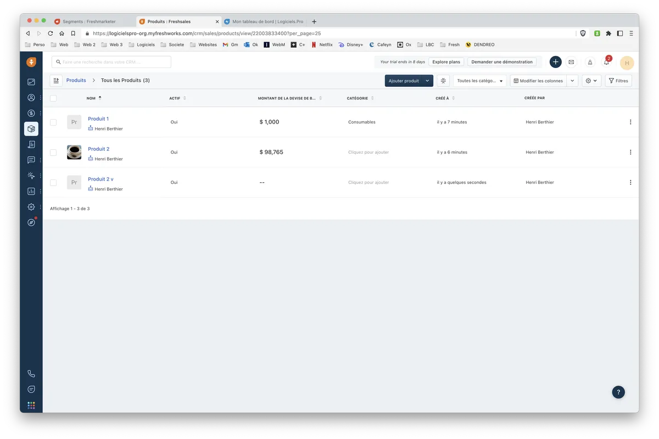Open row actions menu for Produit 2 v
The width and height of the screenshot is (659, 439).
(630, 182)
